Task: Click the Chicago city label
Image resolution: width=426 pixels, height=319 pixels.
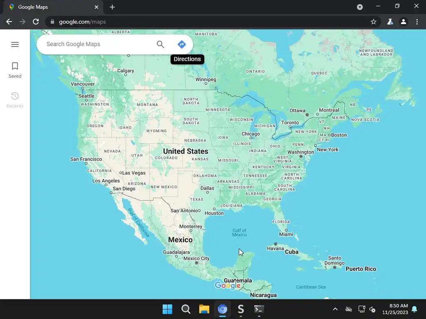Action: tap(250, 134)
